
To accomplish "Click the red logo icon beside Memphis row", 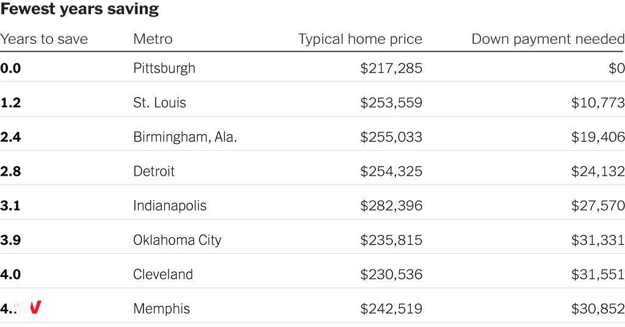I will click(x=35, y=307).
